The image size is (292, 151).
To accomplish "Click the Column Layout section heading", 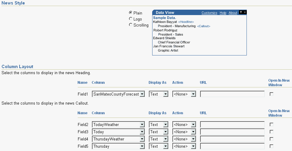I will (x=17, y=67).
